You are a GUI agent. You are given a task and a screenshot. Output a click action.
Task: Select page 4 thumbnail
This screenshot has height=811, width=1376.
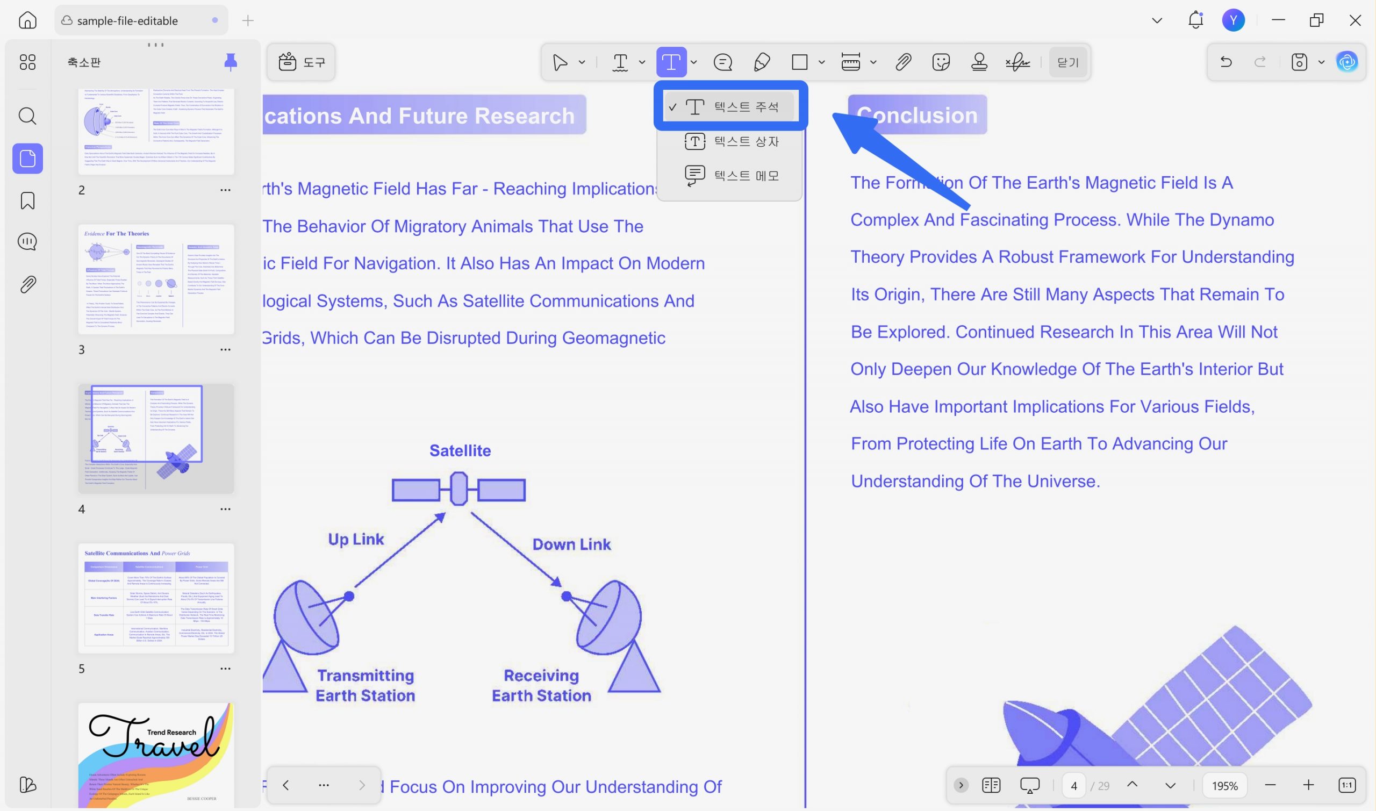[x=156, y=439]
